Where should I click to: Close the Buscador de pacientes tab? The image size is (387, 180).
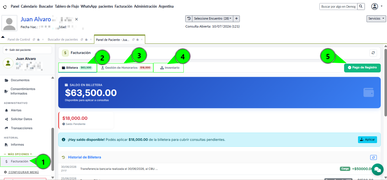[91, 39]
